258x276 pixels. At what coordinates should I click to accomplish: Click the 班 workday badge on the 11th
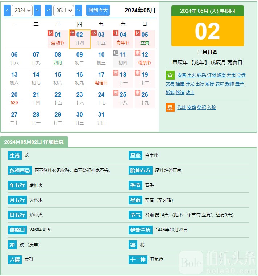(116, 53)
